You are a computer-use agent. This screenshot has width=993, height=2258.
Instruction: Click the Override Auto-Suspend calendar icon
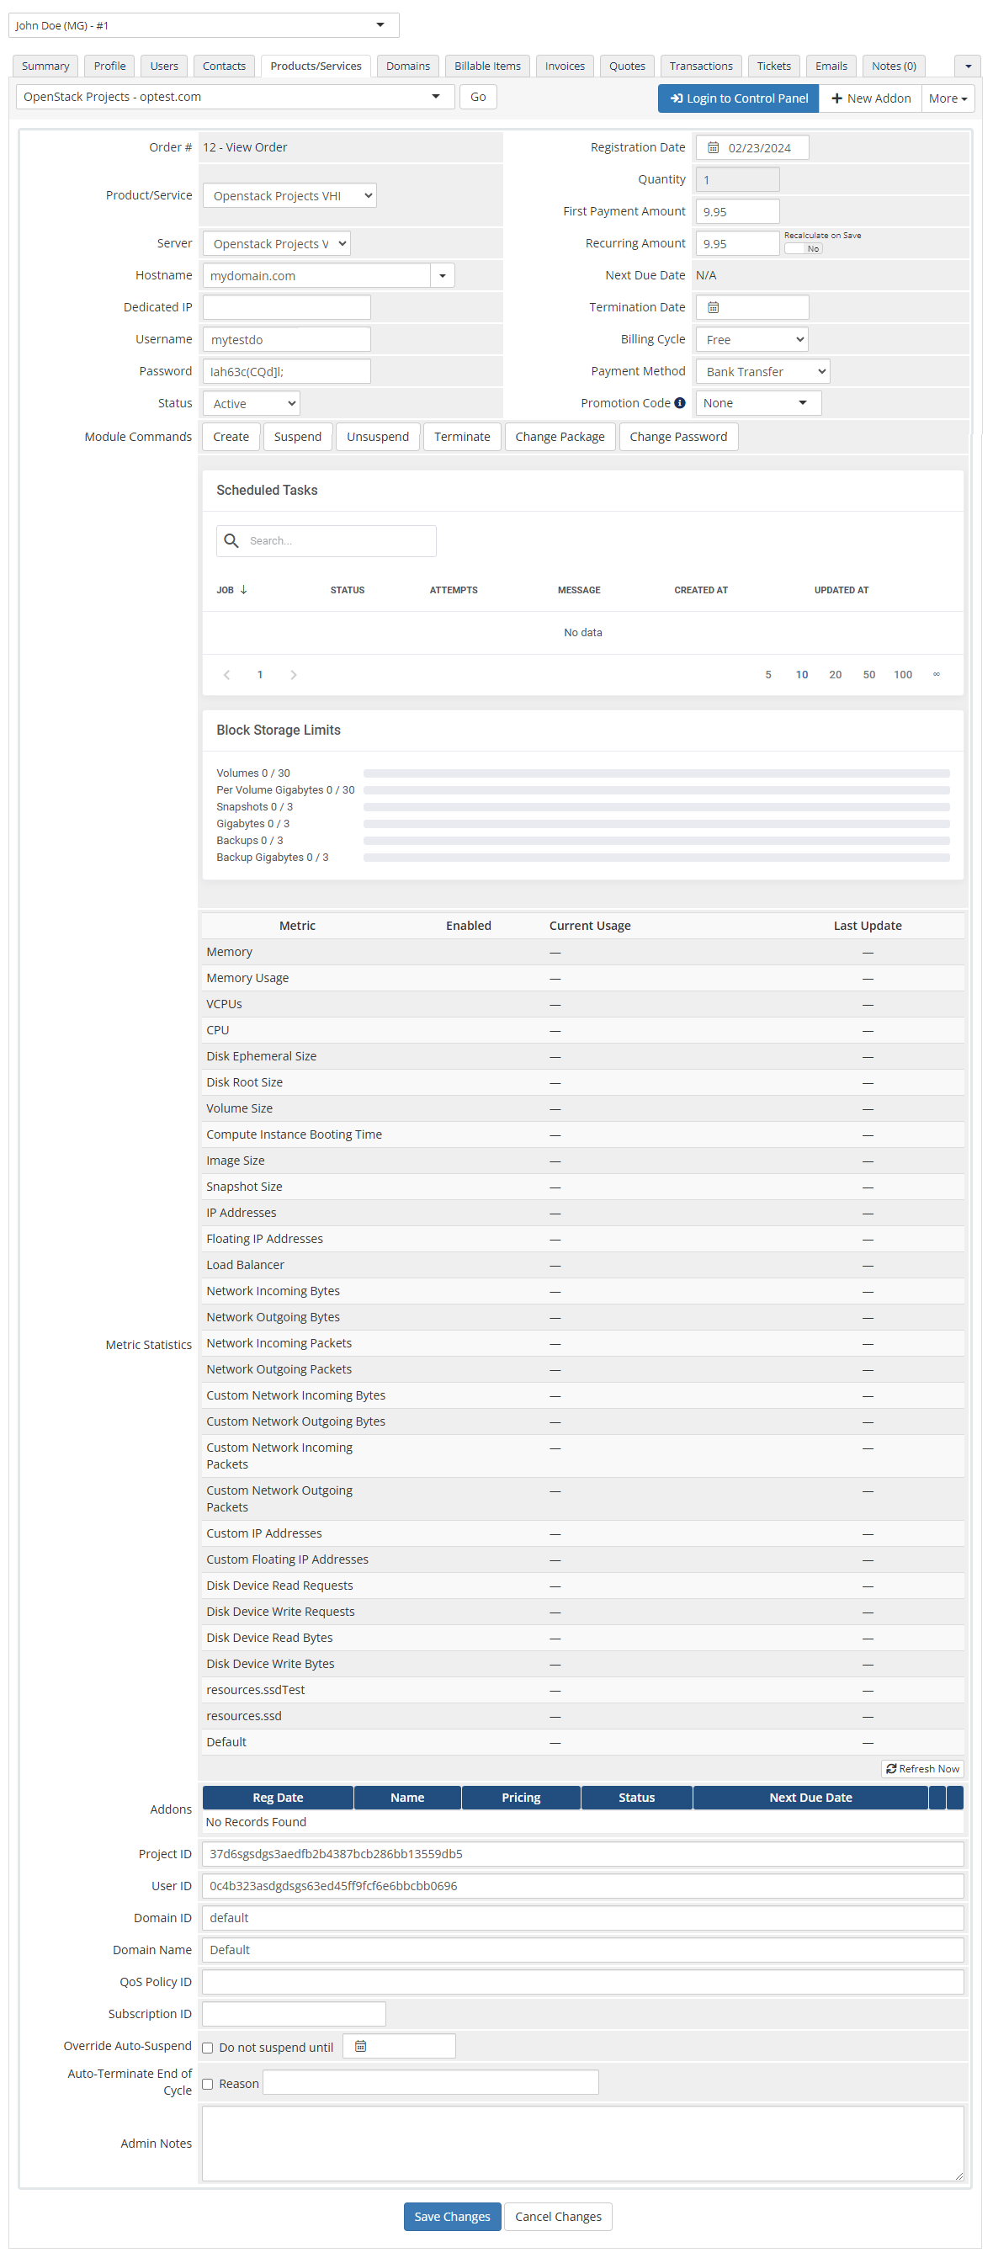click(360, 2047)
